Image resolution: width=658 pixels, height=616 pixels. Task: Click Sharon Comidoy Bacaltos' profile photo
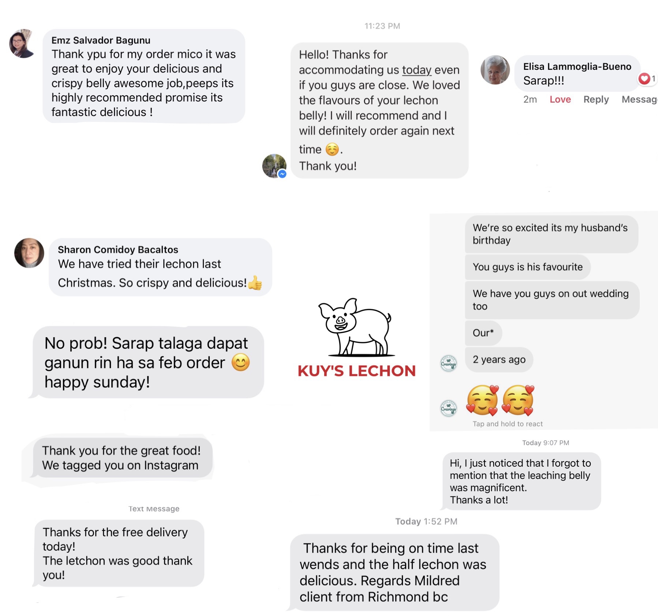point(29,253)
